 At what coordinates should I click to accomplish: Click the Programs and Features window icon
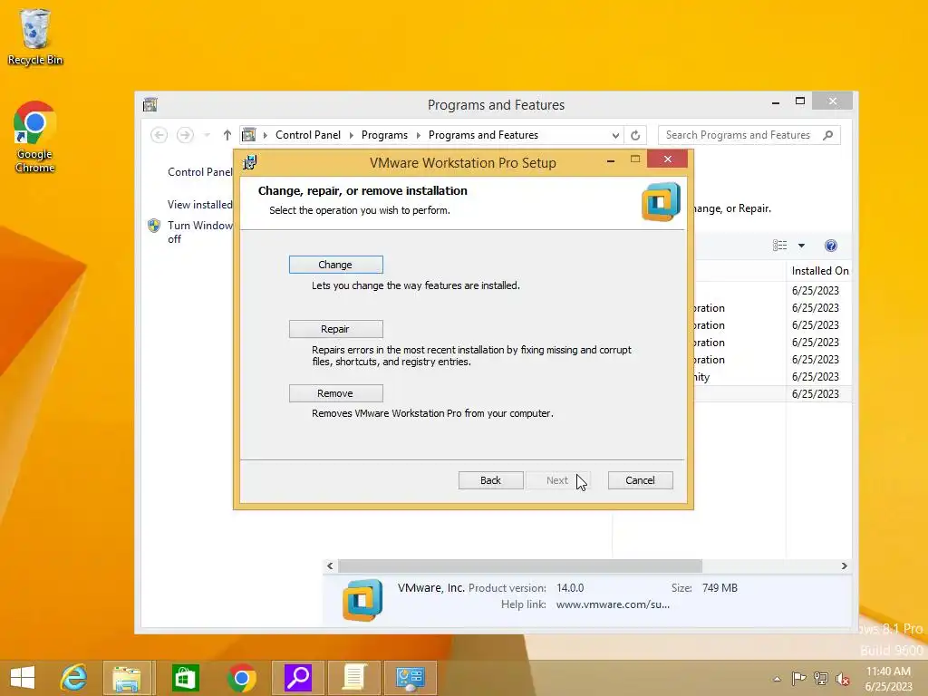150,105
